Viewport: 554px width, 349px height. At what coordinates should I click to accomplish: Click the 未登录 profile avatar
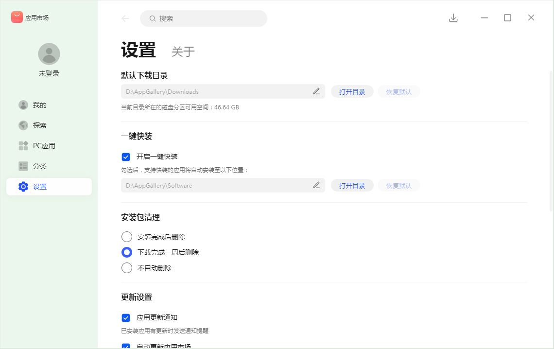coord(49,53)
